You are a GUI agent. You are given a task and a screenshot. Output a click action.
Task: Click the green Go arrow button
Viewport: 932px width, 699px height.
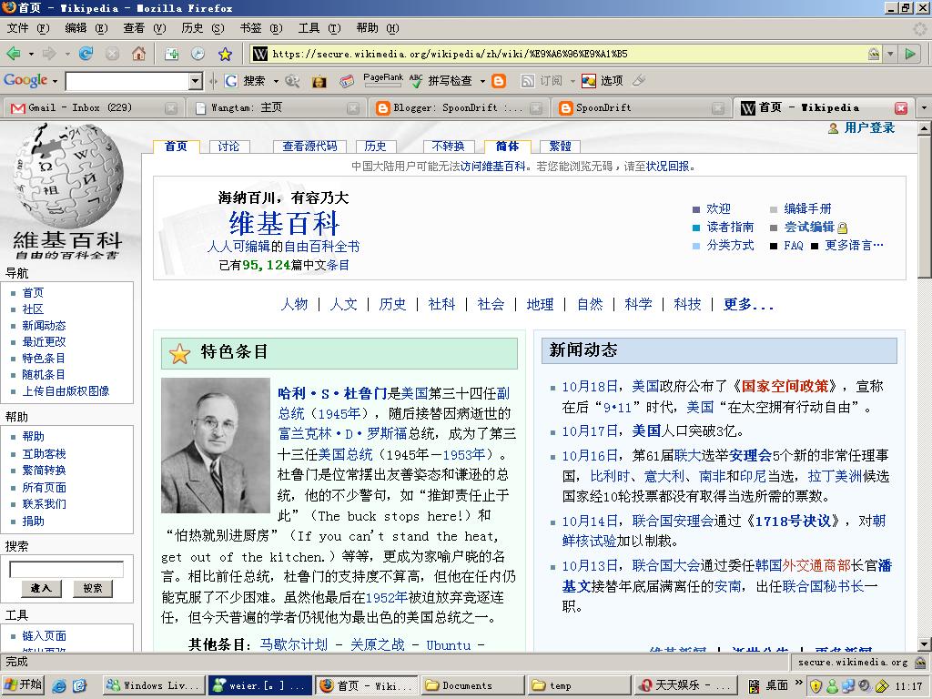(x=910, y=54)
